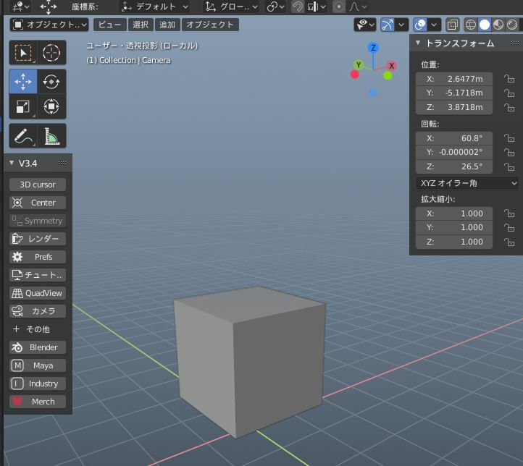Click the red negative X gizmo ball
Viewport: 523px width, 466px height.
coord(355,75)
